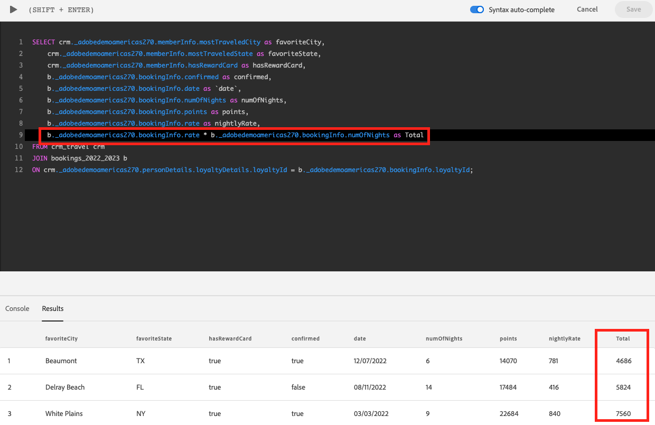Click the points value 22684
Viewport: 655px width, 425px height.
coord(509,414)
